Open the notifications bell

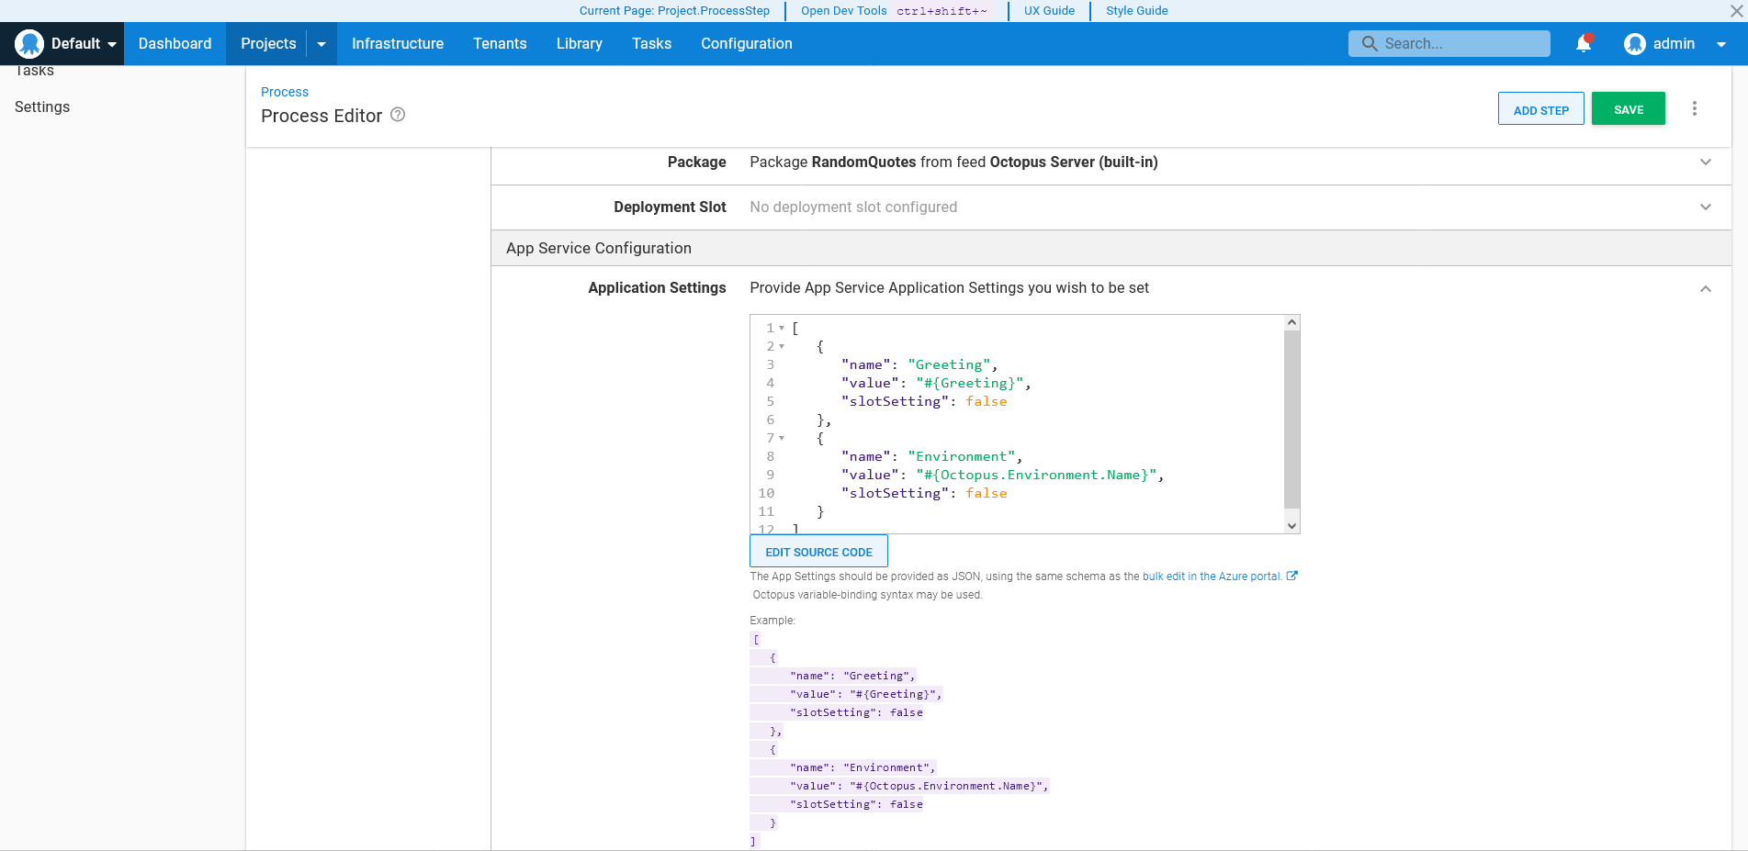point(1583,43)
